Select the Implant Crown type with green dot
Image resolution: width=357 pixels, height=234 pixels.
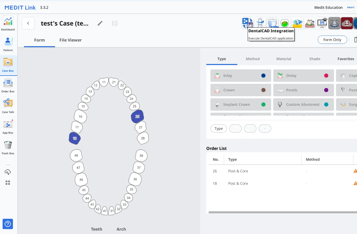241,104
